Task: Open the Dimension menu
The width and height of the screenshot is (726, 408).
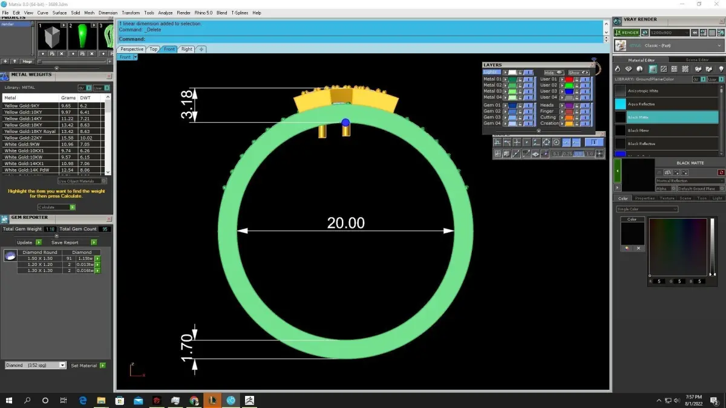Action: (108, 13)
